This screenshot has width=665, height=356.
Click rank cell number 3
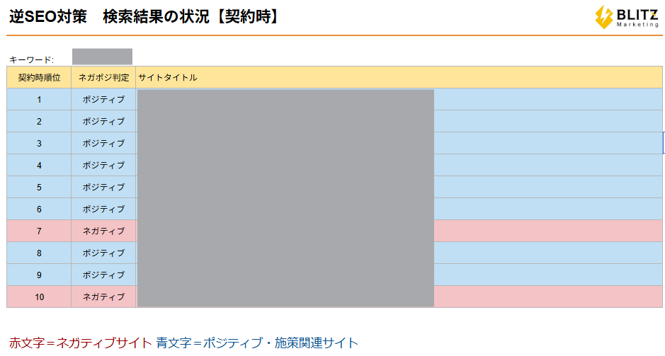click(x=39, y=144)
